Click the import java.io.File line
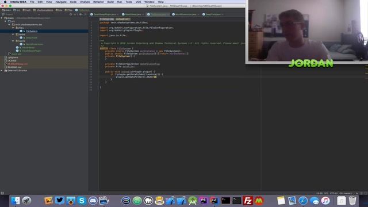The width and height of the screenshot is (368, 207). point(113,36)
